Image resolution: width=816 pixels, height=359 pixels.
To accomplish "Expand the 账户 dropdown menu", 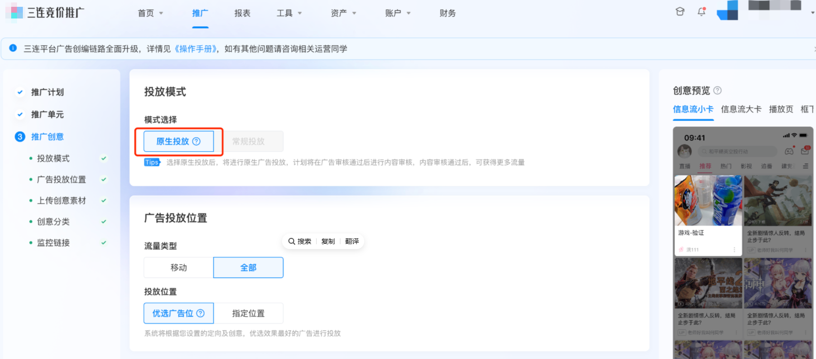I will click(x=398, y=13).
